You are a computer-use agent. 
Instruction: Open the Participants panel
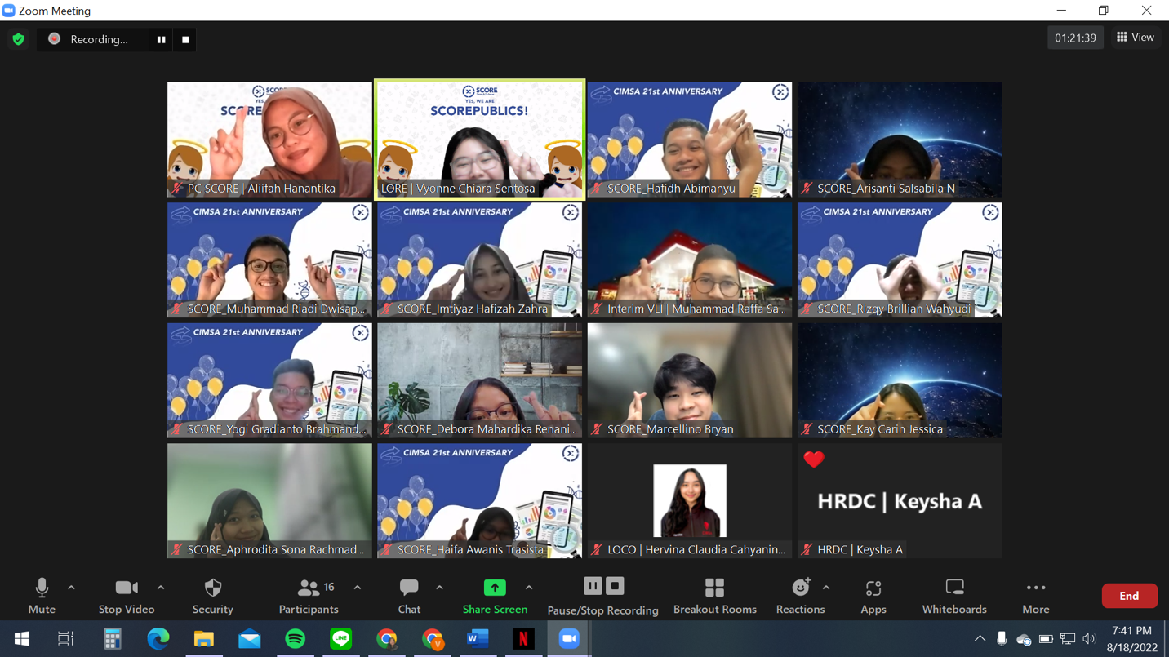[x=309, y=596]
